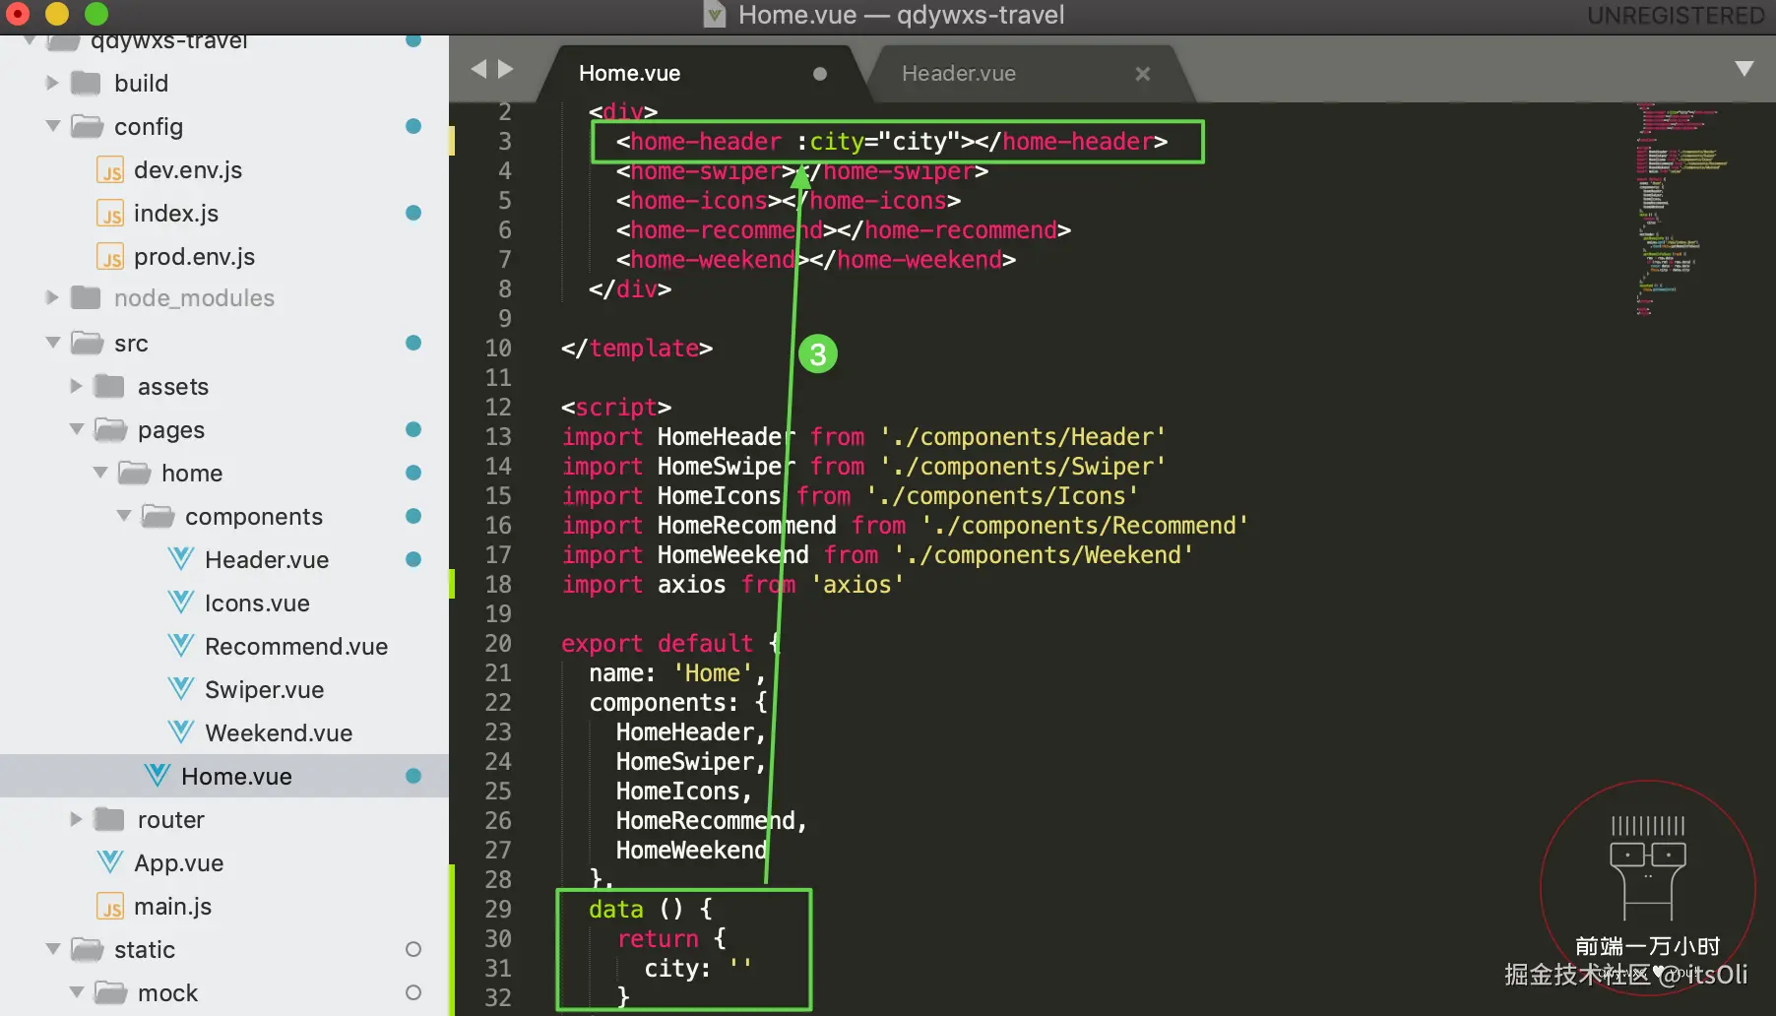Click the static folder icon

coord(87,949)
